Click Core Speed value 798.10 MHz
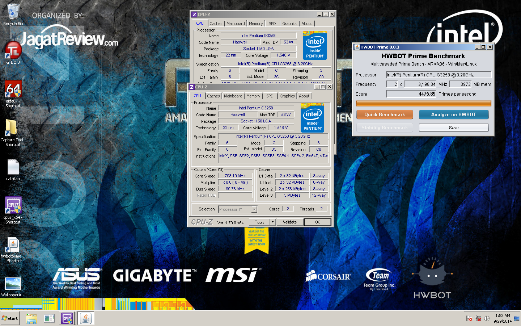This screenshot has height=326, width=521. click(235, 176)
